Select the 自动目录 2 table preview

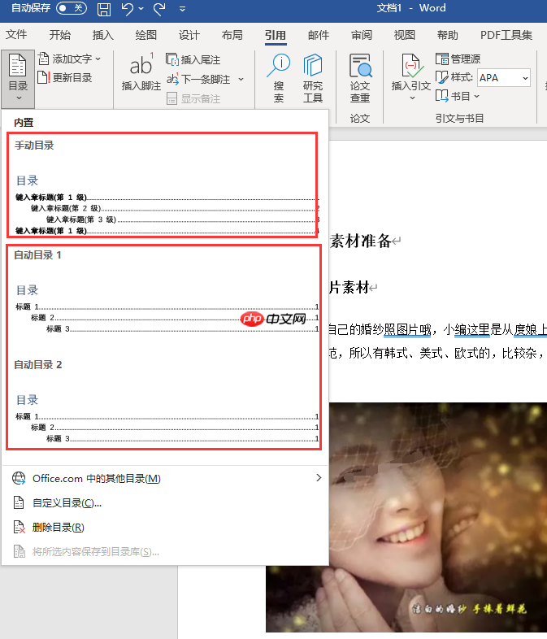pos(164,402)
